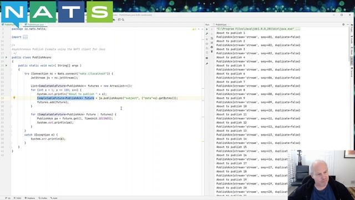Click the pin icon in the Run panel
This screenshot has height=200, width=355.
pyautogui.click(x=207, y=64)
